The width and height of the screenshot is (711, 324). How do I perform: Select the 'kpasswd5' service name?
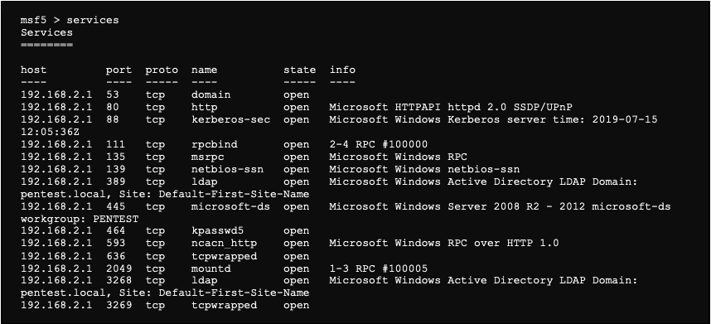(x=217, y=231)
